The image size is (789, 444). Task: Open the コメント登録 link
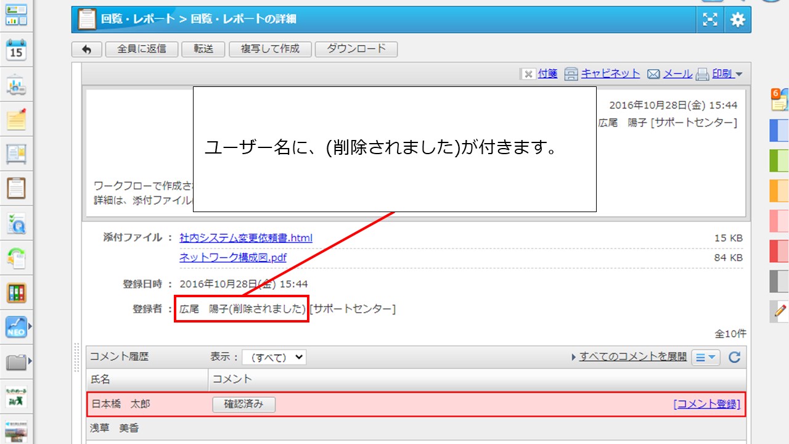tap(706, 405)
